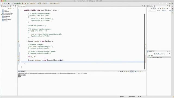Screen dimensions: 174x98
Task: Click Open Perspective icon near Quick Access
Action: pyautogui.click(x=170, y=4)
